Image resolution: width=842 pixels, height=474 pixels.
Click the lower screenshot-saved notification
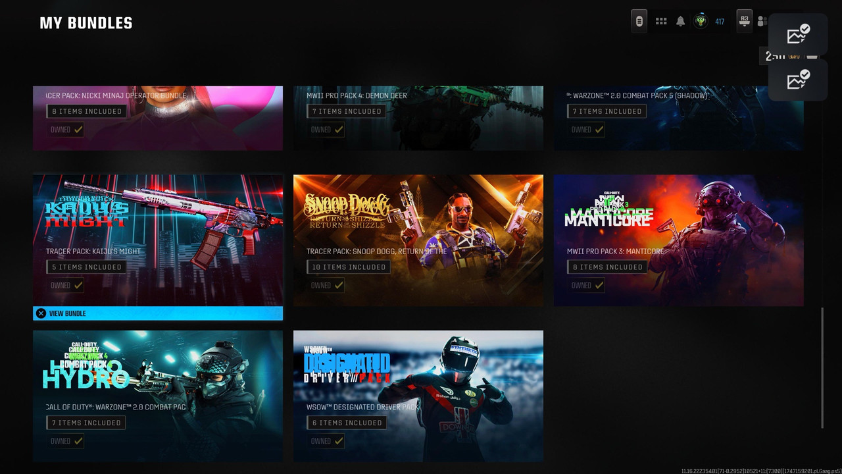[x=798, y=80]
